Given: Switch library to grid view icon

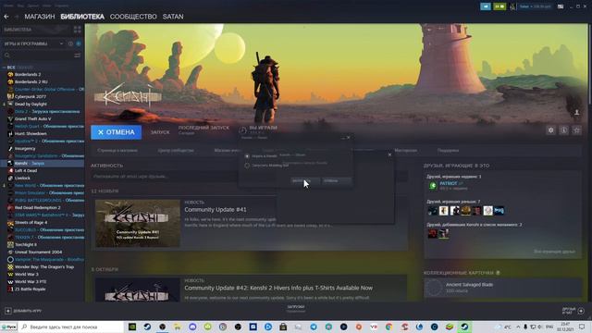Looking at the screenshot, I should [x=78, y=30].
